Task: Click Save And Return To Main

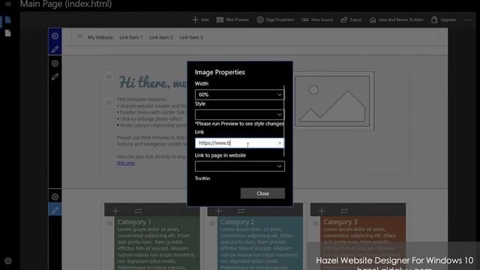Action: pyautogui.click(x=397, y=20)
